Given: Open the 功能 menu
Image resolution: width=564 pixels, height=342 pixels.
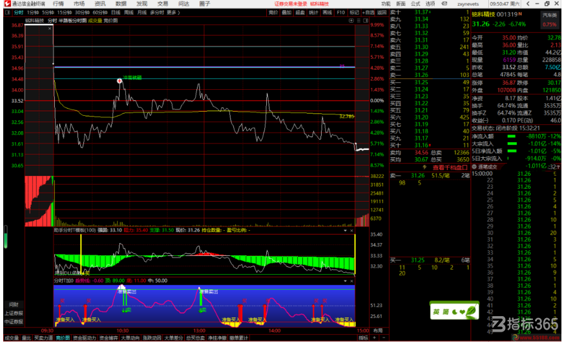Looking at the screenshot, I should [x=386, y=4].
